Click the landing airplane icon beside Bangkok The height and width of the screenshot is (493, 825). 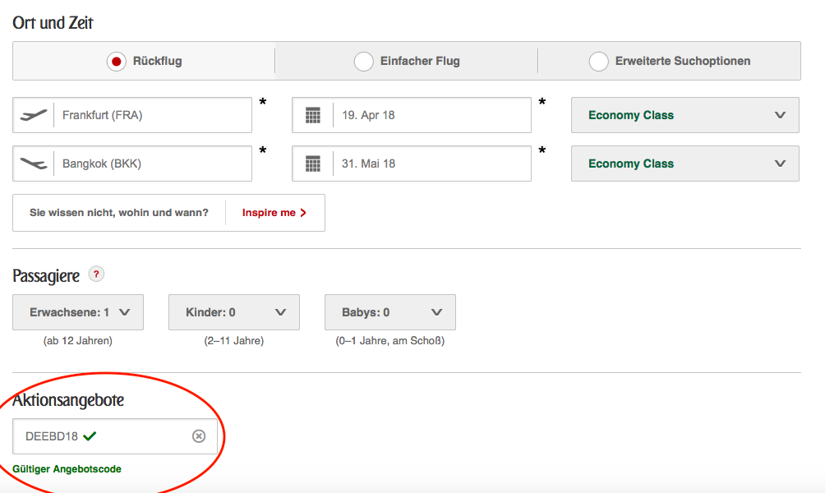33,164
